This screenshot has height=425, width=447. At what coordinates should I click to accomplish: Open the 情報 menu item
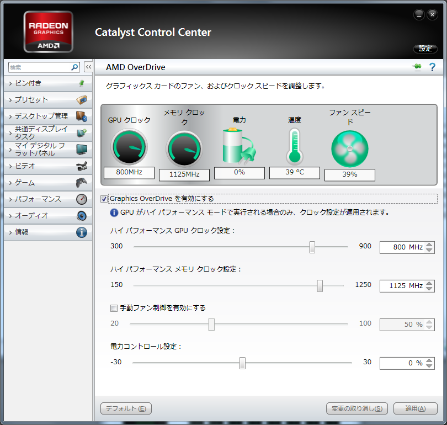(x=47, y=232)
